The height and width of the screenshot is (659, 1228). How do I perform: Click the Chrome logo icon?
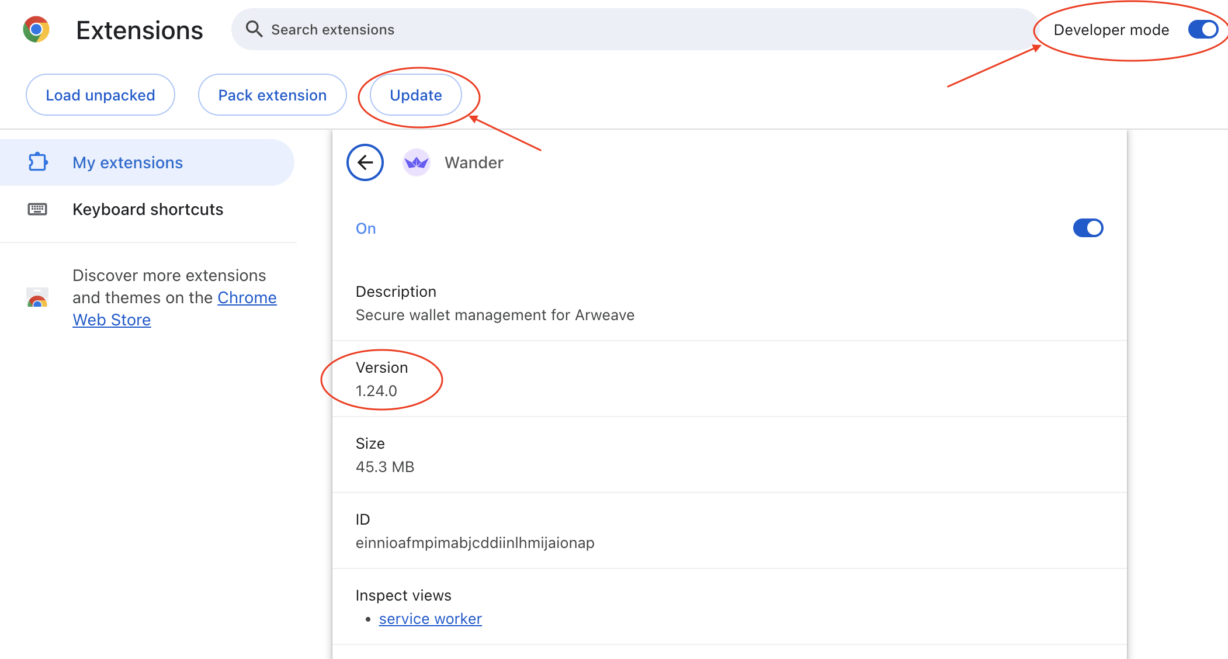36,29
